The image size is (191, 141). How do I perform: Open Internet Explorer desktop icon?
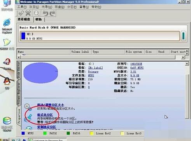click(x=7, y=26)
